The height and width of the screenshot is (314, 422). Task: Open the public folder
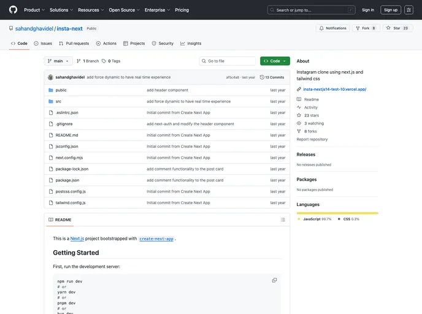point(61,90)
